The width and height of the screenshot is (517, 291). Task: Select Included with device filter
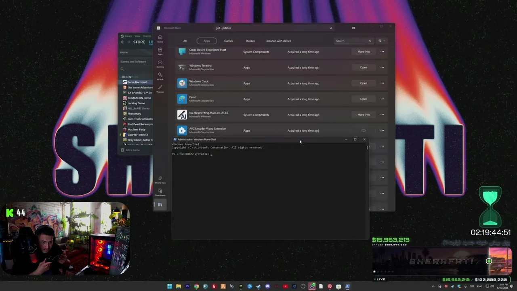coord(278,41)
